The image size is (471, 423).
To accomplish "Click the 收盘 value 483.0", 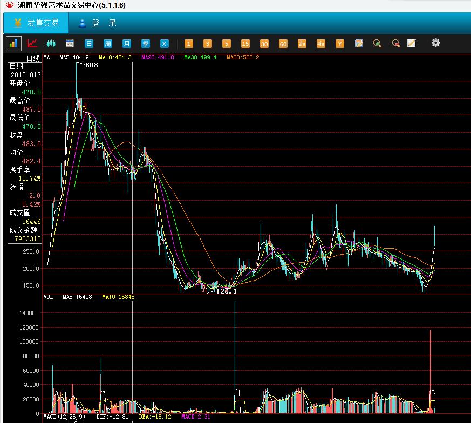I will pos(31,144).
